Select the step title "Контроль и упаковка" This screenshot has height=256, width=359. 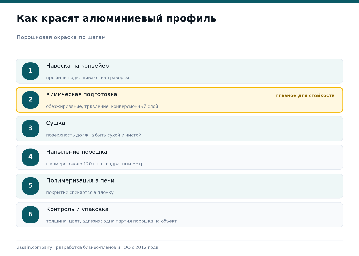point(77,209)
